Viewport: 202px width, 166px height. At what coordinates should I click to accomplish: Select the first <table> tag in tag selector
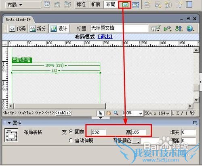[25, 113]
